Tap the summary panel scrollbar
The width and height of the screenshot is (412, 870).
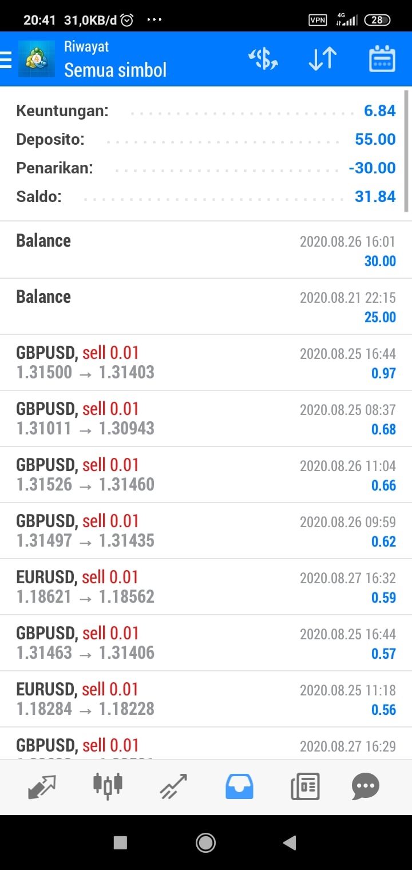tap(407, 152)
